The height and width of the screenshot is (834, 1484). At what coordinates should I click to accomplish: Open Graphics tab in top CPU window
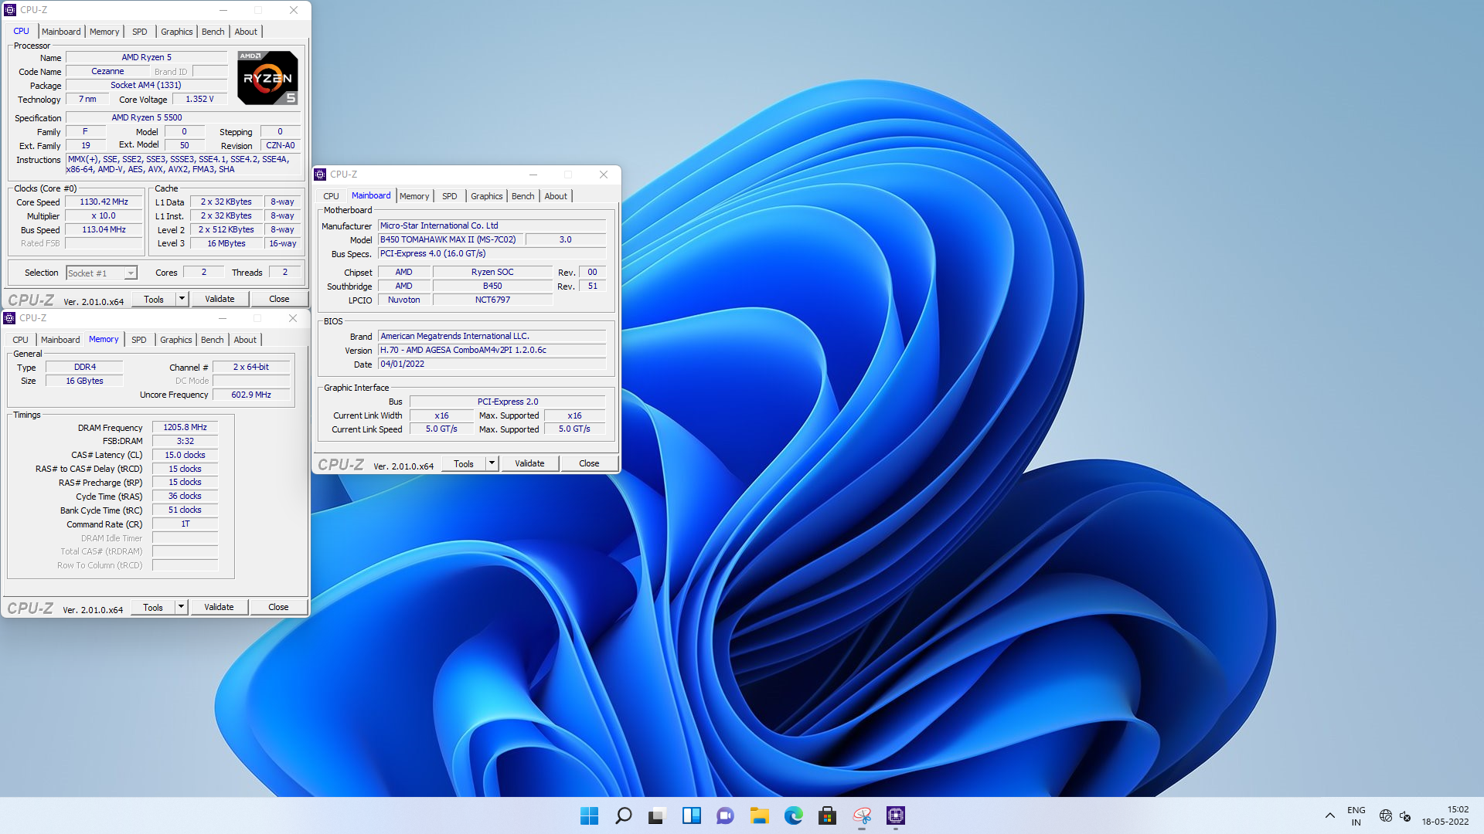pos(177,32)
